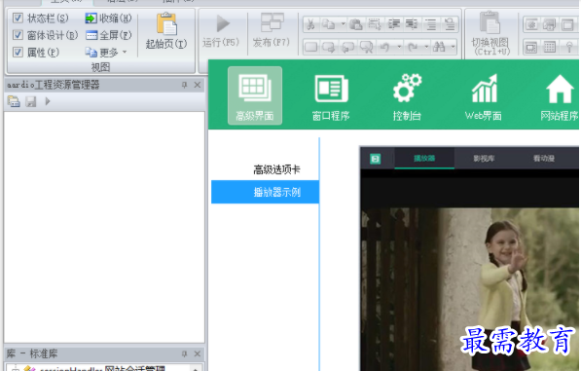The width and height of the screenshot is (581, 371).
Task: Toggle the 状态栏(S) checkbox
Action: click(18, 18)
